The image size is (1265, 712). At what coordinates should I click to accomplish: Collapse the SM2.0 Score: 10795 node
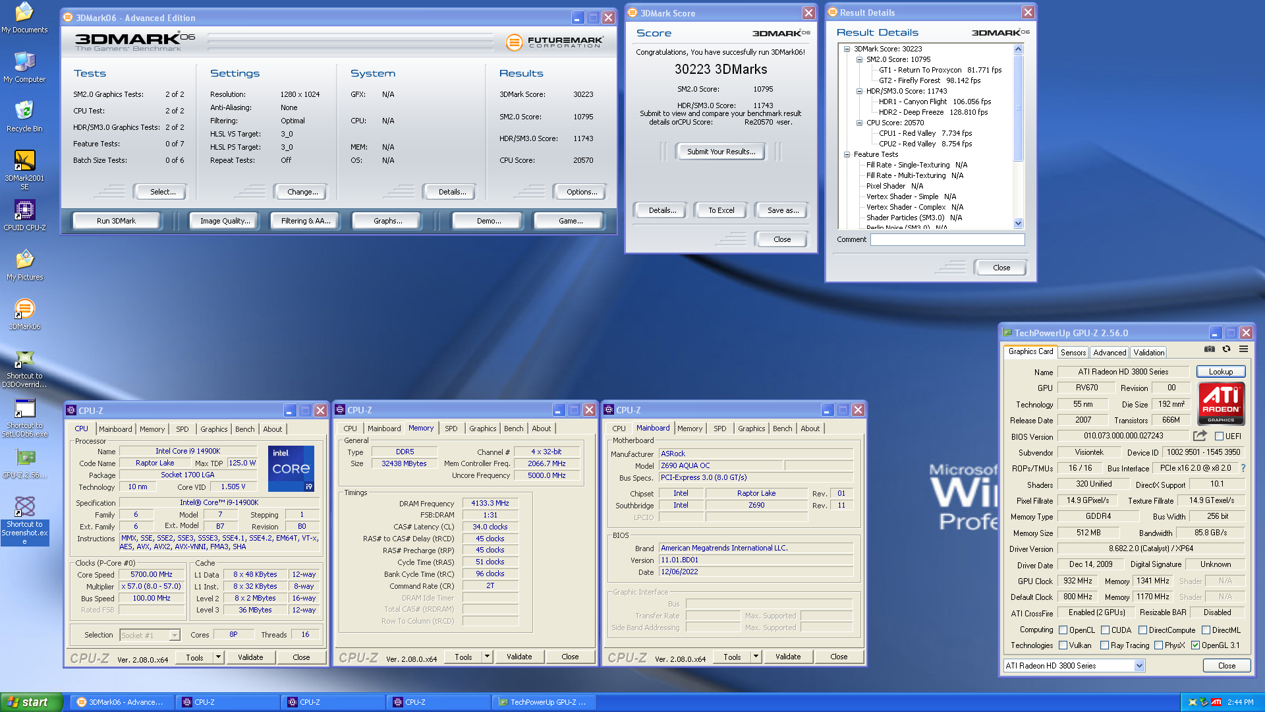859,59
